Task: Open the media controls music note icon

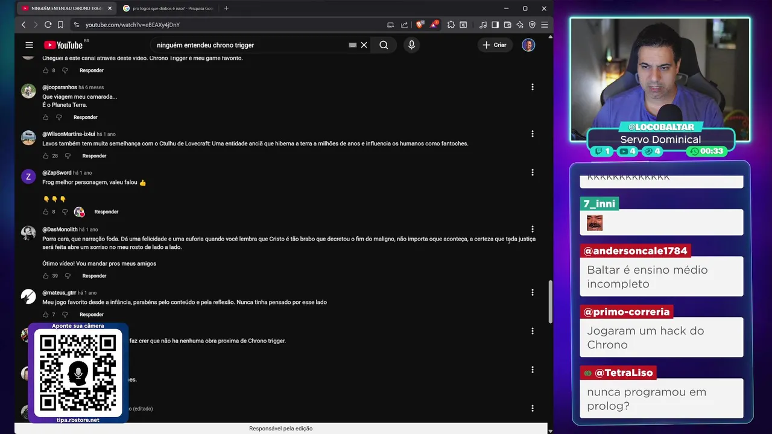Action: pos(483,25)
